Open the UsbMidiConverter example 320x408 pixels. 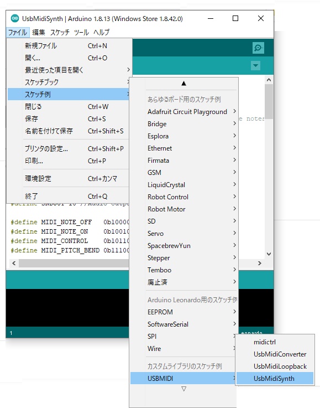coord(275,354)
